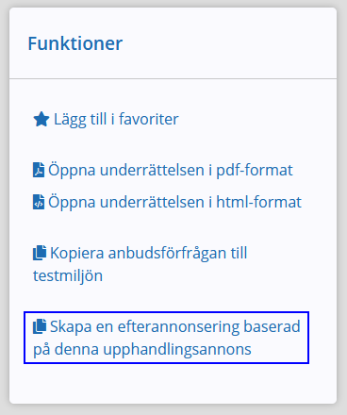Viewport: 347px width, 415px height.
Task: Click the word testmiljön on second line
Action: 68,275
